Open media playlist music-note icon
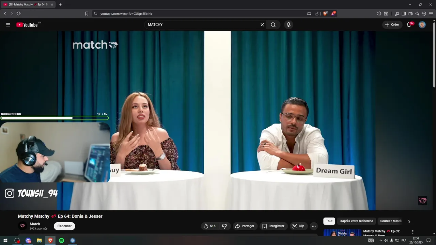The image size is (436, 245). 397,14
